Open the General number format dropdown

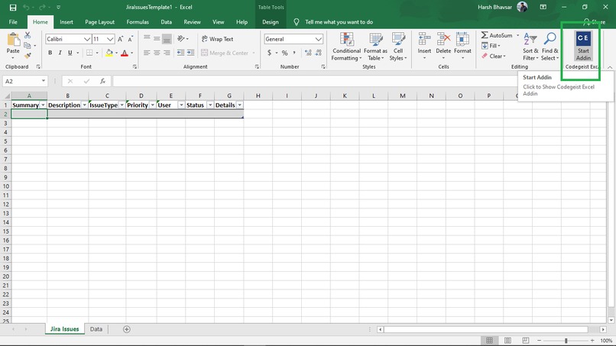[x=318, y=39]
